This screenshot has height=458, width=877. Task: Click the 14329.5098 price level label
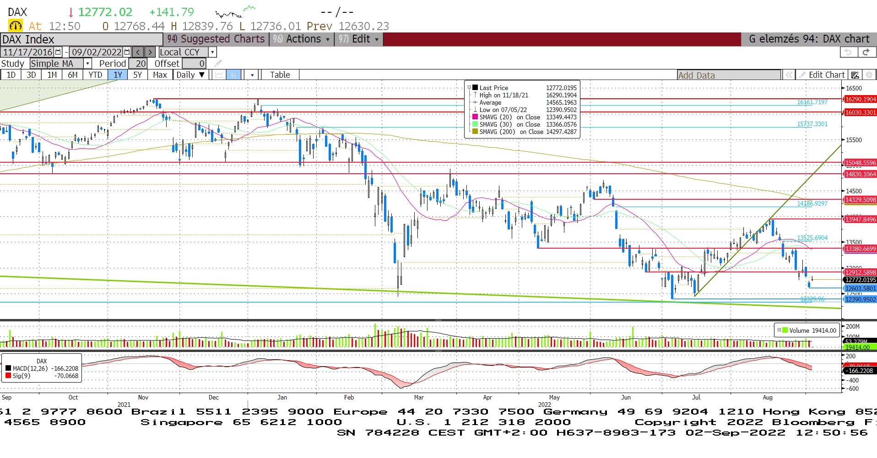[860, 200]
